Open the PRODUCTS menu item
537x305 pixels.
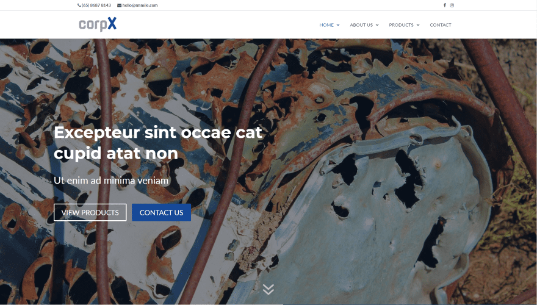point(401,25)
